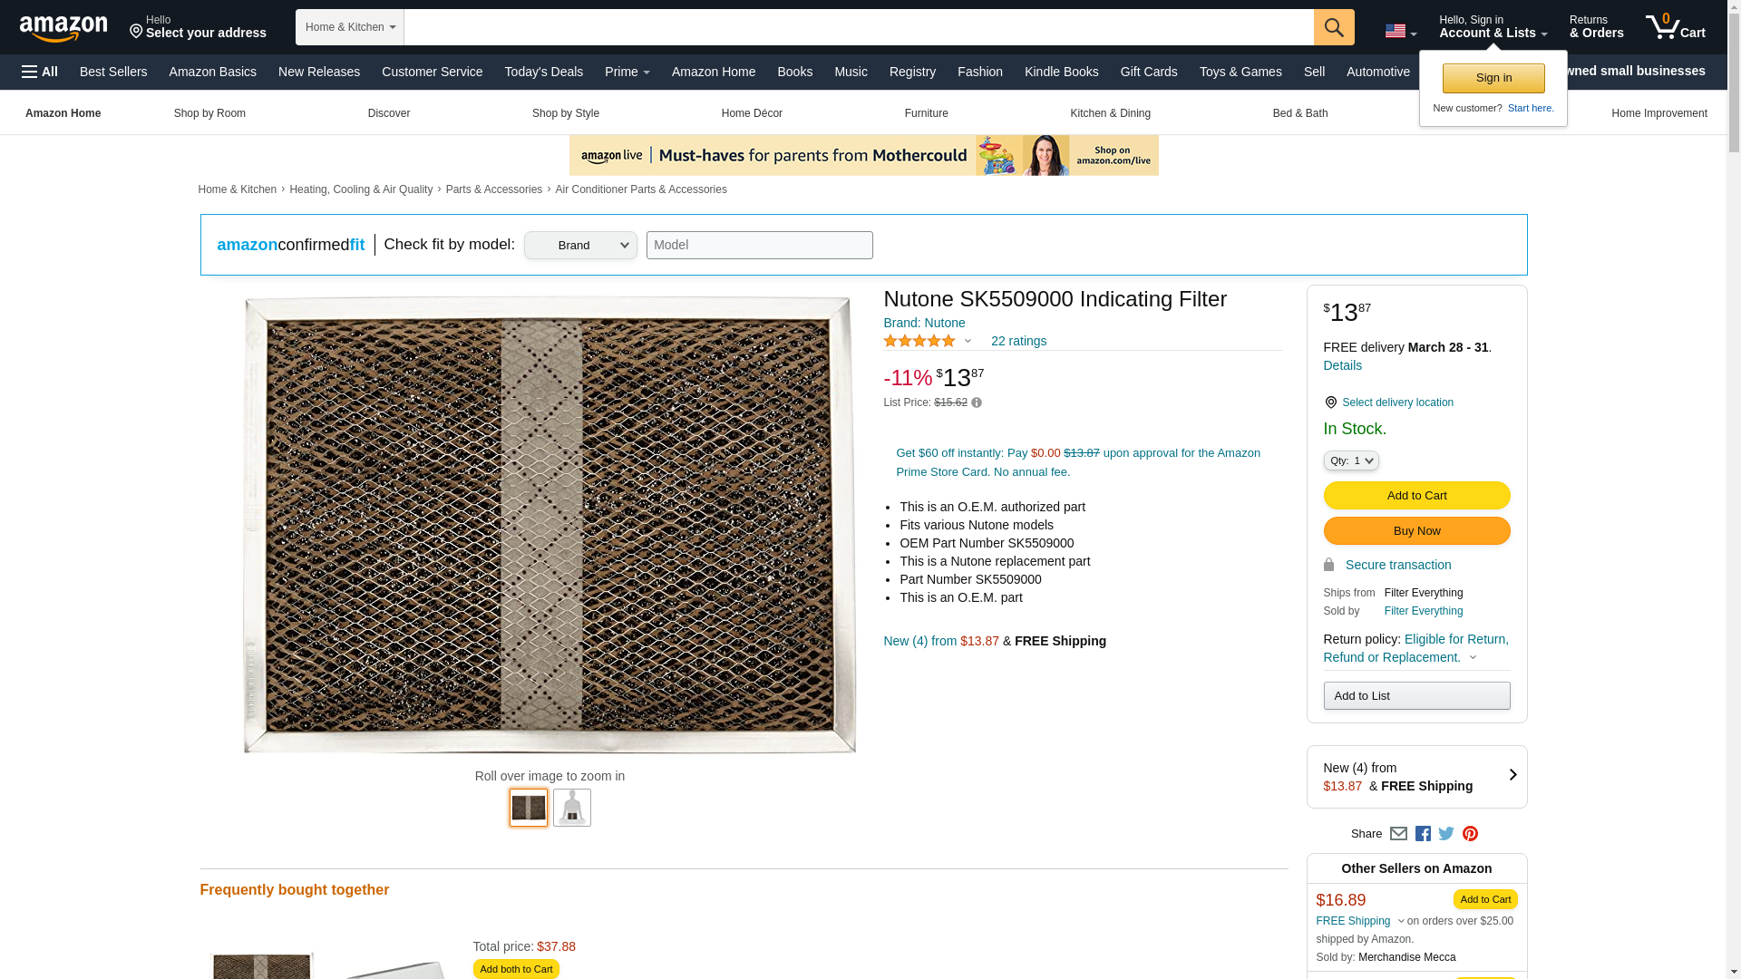Click the Model input field
The height and width of the screenshot is (979, 1741).
759,245
